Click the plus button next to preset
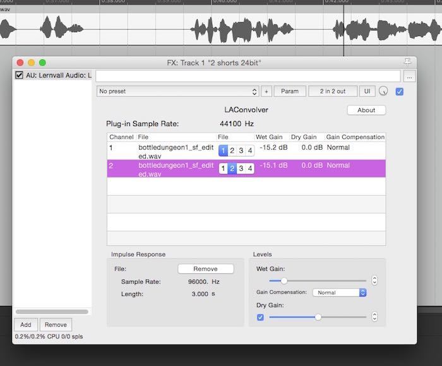 (266, 91)
